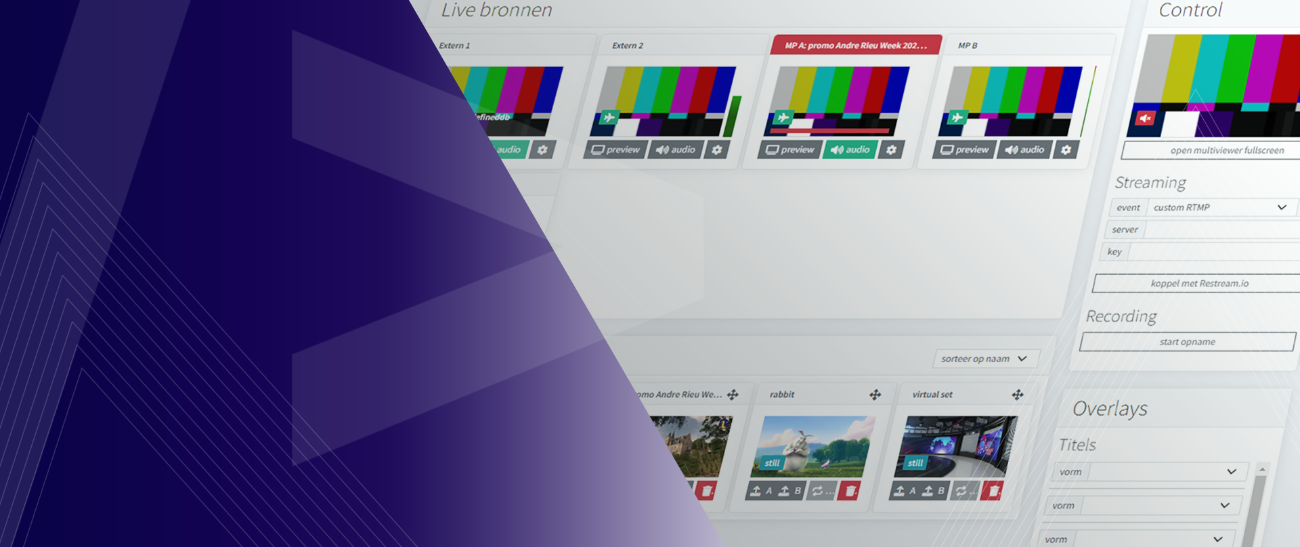Click the 'Streaming' heading
This screenshot has width=1300, height=547.
tap(1150, 183)
